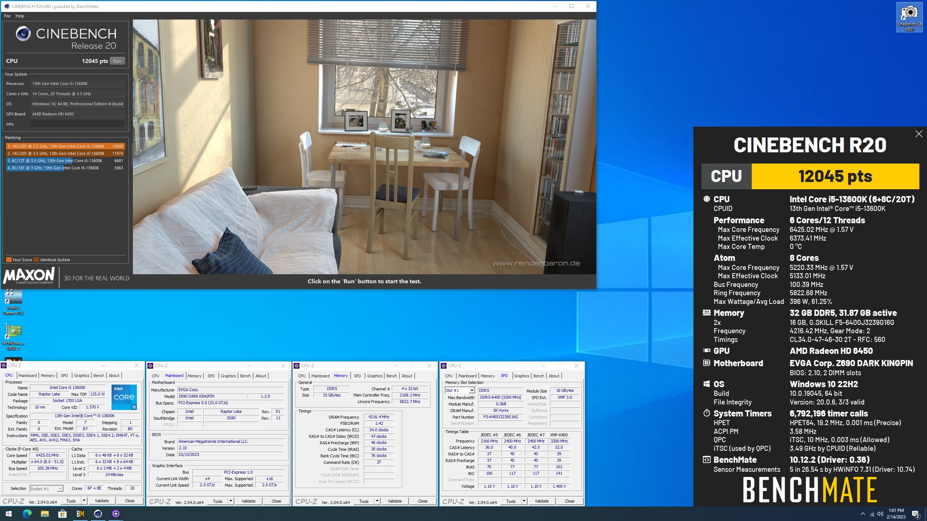Open the notification center icon

tap(916, 514)
